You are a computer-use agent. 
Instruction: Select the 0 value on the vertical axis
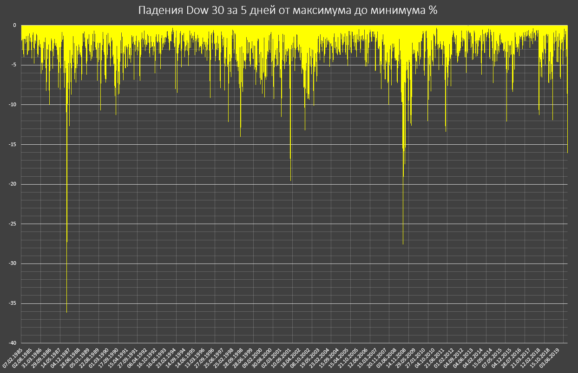14,26
